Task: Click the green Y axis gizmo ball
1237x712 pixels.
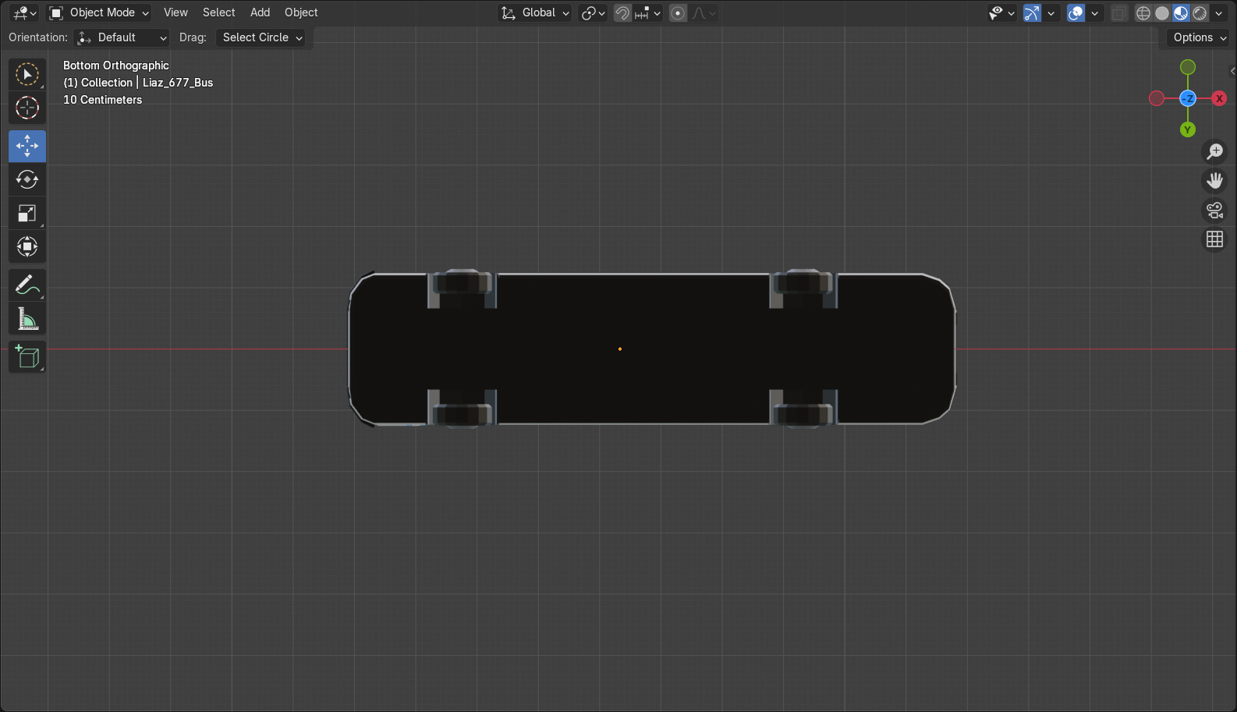Action: 1188,129
